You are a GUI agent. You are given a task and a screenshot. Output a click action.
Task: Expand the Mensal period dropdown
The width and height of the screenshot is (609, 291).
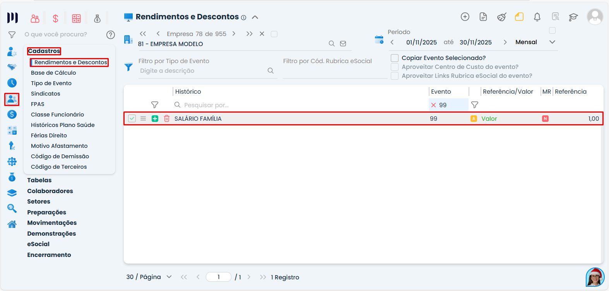pyautogui.click(x=552, y=42)
